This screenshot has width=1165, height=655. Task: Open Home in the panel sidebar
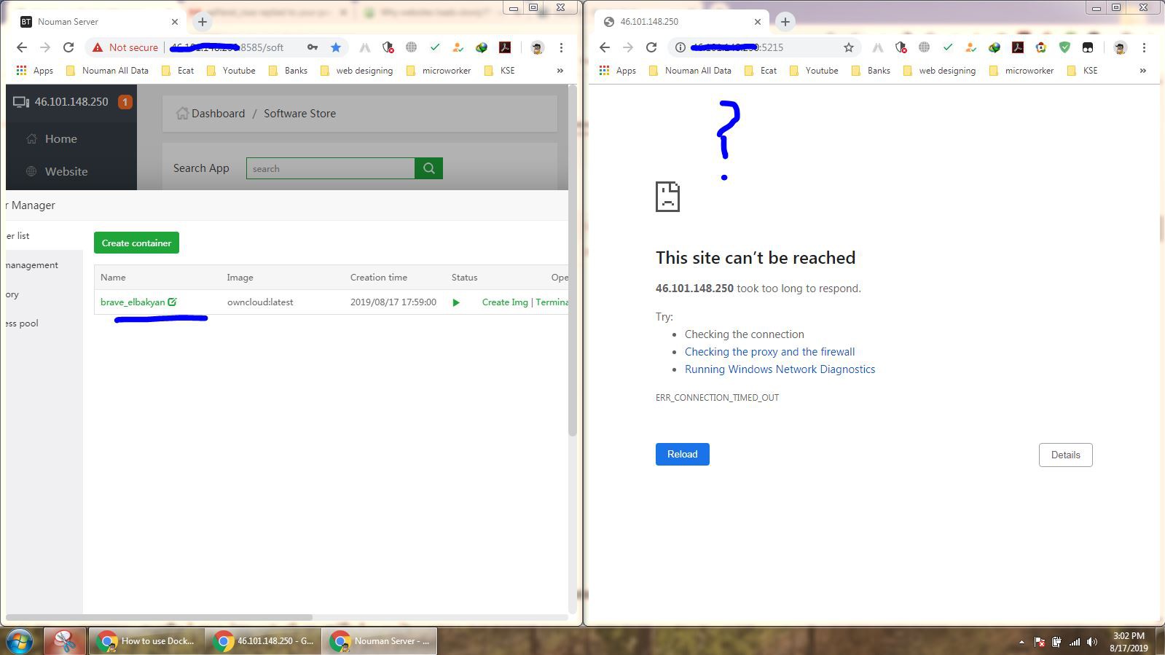(x=61, y=138)
